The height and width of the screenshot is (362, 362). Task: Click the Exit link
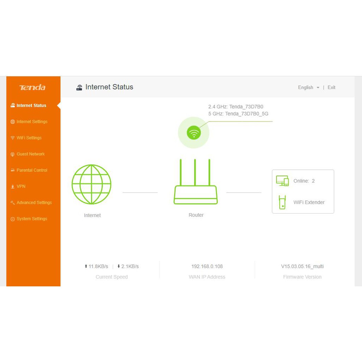pos(331,87)
